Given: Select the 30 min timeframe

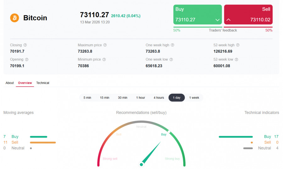Looking at the screenshot, I should point(123,98).
